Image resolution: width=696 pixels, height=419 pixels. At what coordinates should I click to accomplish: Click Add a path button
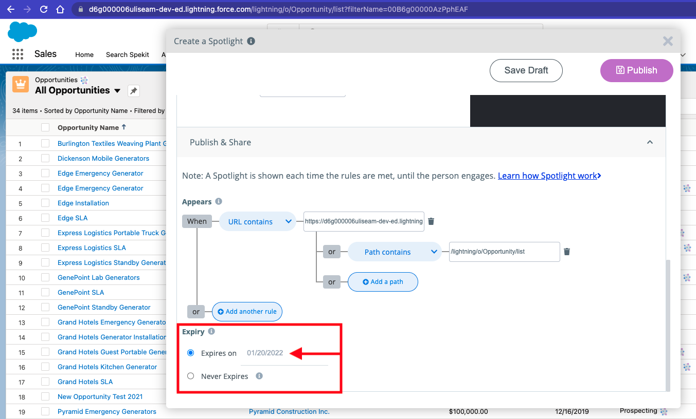pyautogui.click(x=383, y=281)
